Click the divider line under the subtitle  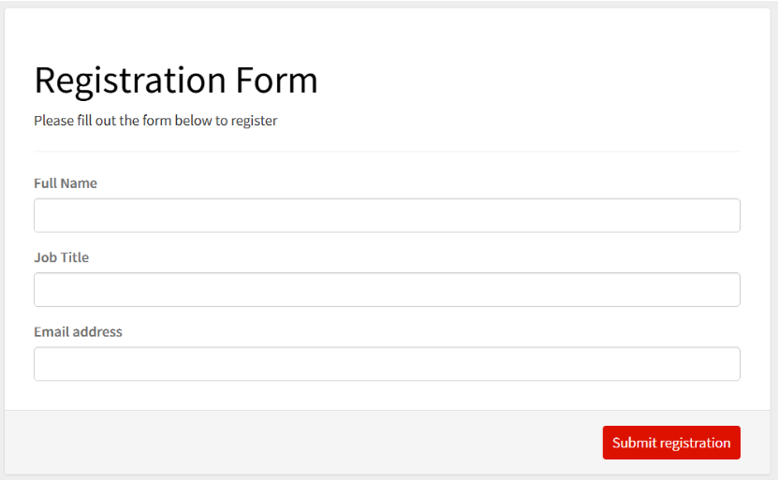pyautogui.click(x=387, y=151)
